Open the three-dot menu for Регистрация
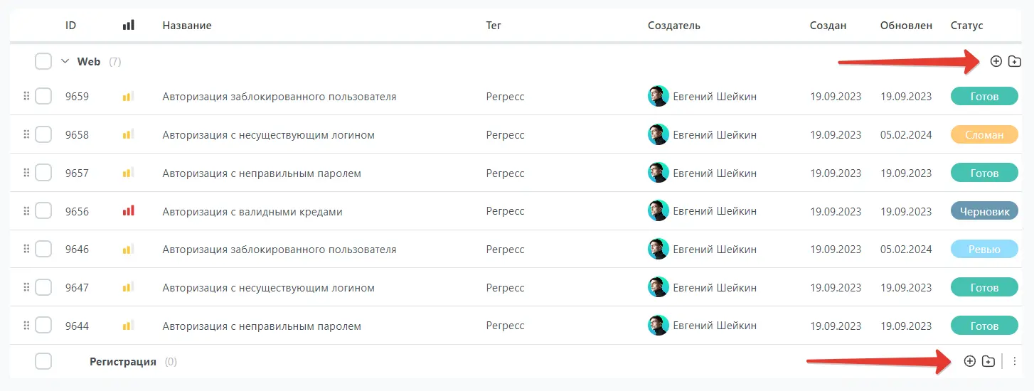Image resolution: width=1034 pixels, height=391 pixels. pyautogui.click(x=1015, y=361)
